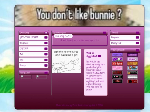This screenshot has height=112, width=150.
Task: Click the purple icon in the CREDITS! row
Action: point(46,49)
